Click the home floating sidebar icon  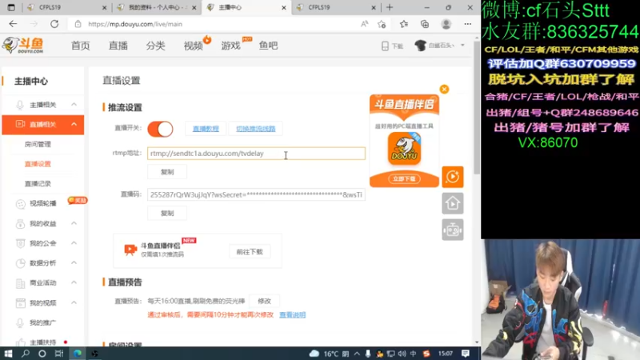coord(453,203)
